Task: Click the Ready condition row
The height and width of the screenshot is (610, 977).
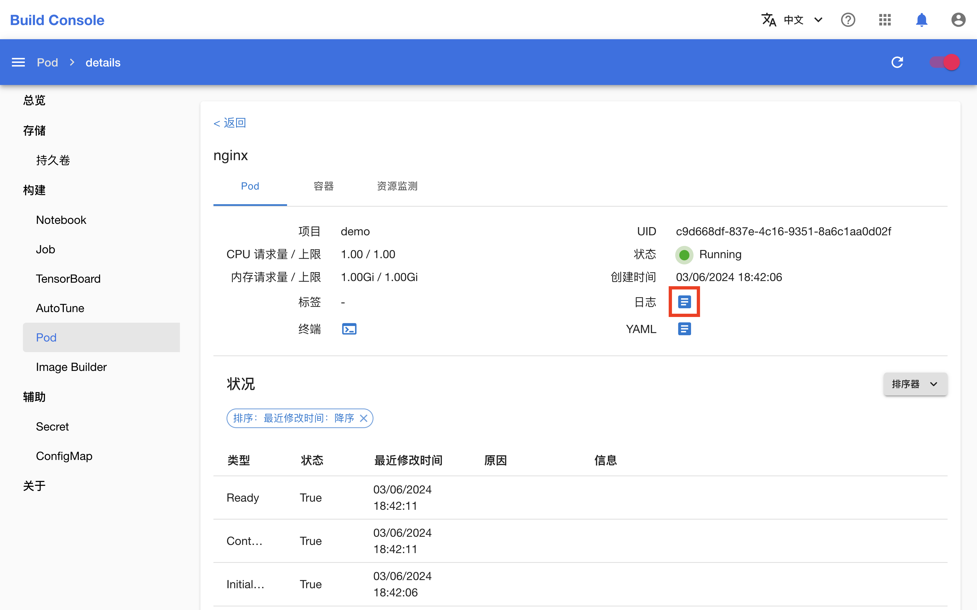Action: pos(580,498)
